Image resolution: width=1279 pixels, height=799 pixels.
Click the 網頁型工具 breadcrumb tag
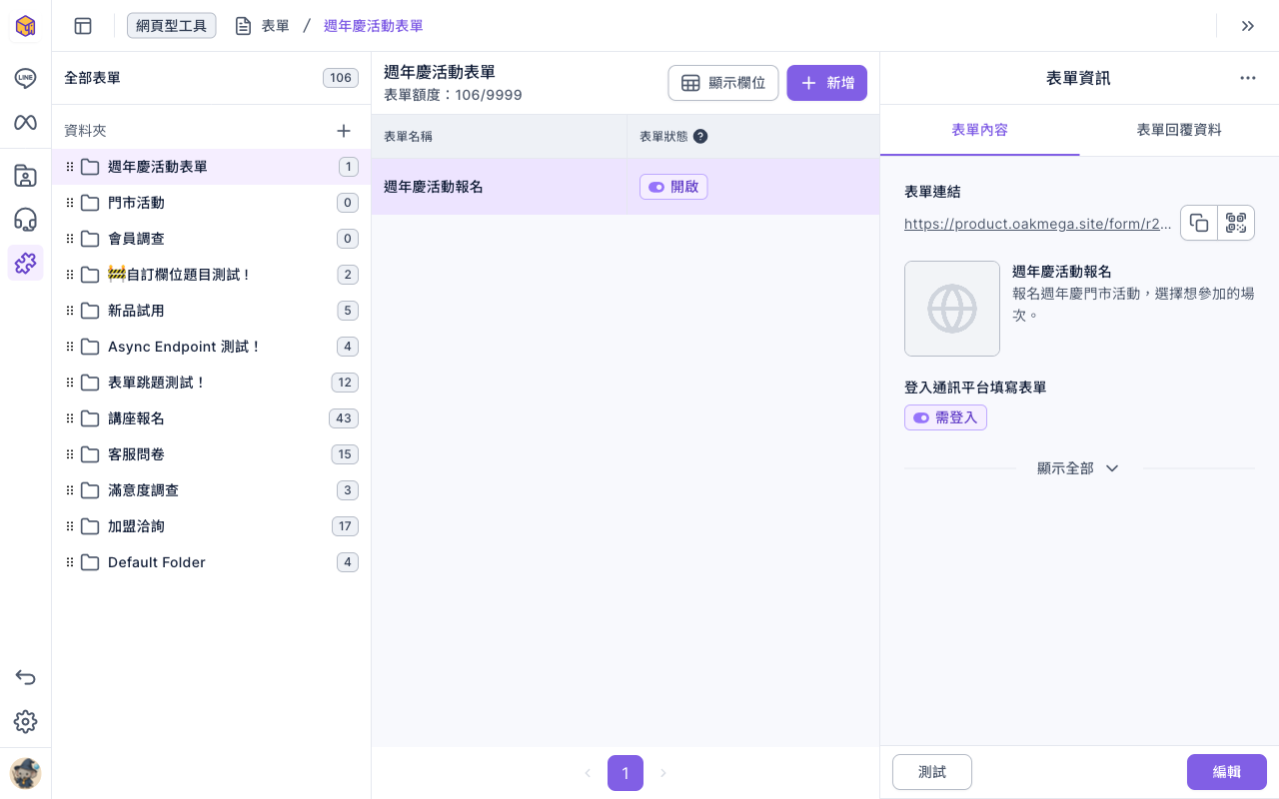[172, 26]
